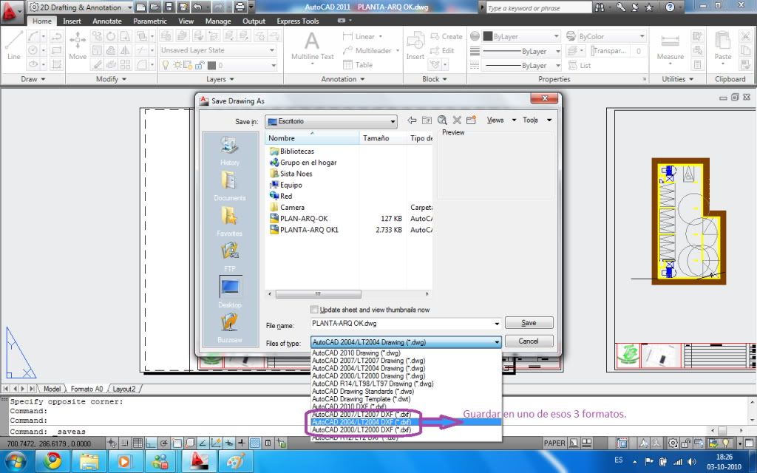Viewport: 757px width, 473px height.
Task: Expand the File name dropdown arrow
Action: (x=497, y=324)
